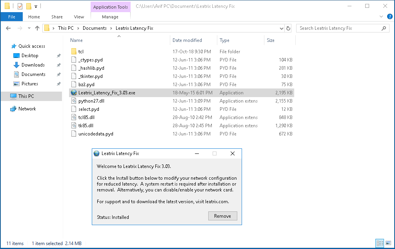Sort by the Name column header
Screen dimensions: 395x249
pos(76,40)
